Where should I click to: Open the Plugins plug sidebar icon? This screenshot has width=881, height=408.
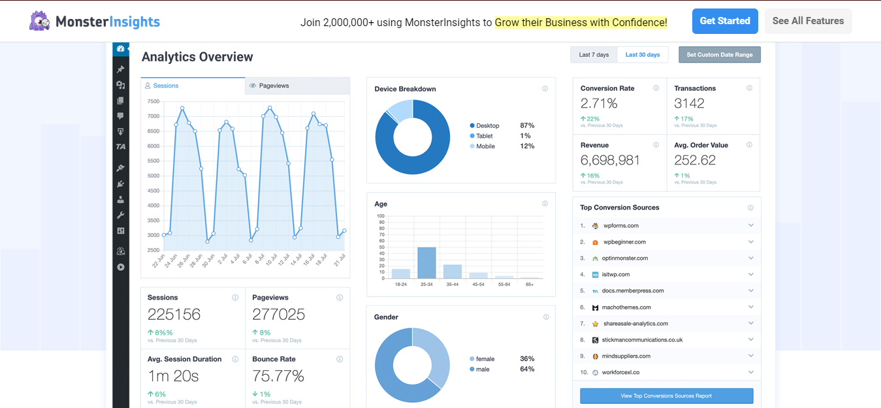click(x=120, y=184)
